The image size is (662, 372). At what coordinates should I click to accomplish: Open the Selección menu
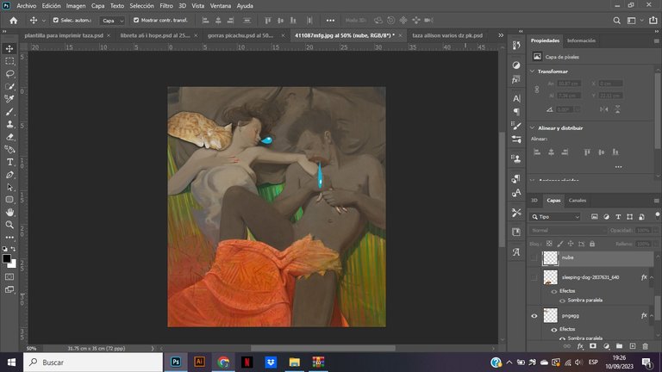tap(142, 6)
